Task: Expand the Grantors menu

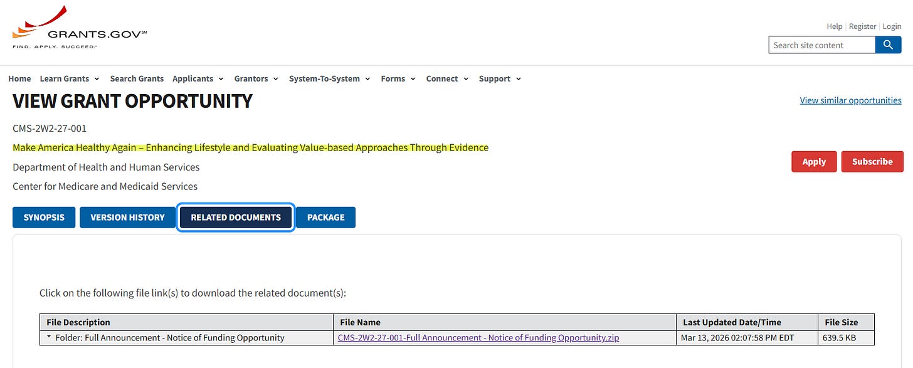Action: (x=256, y=78)
